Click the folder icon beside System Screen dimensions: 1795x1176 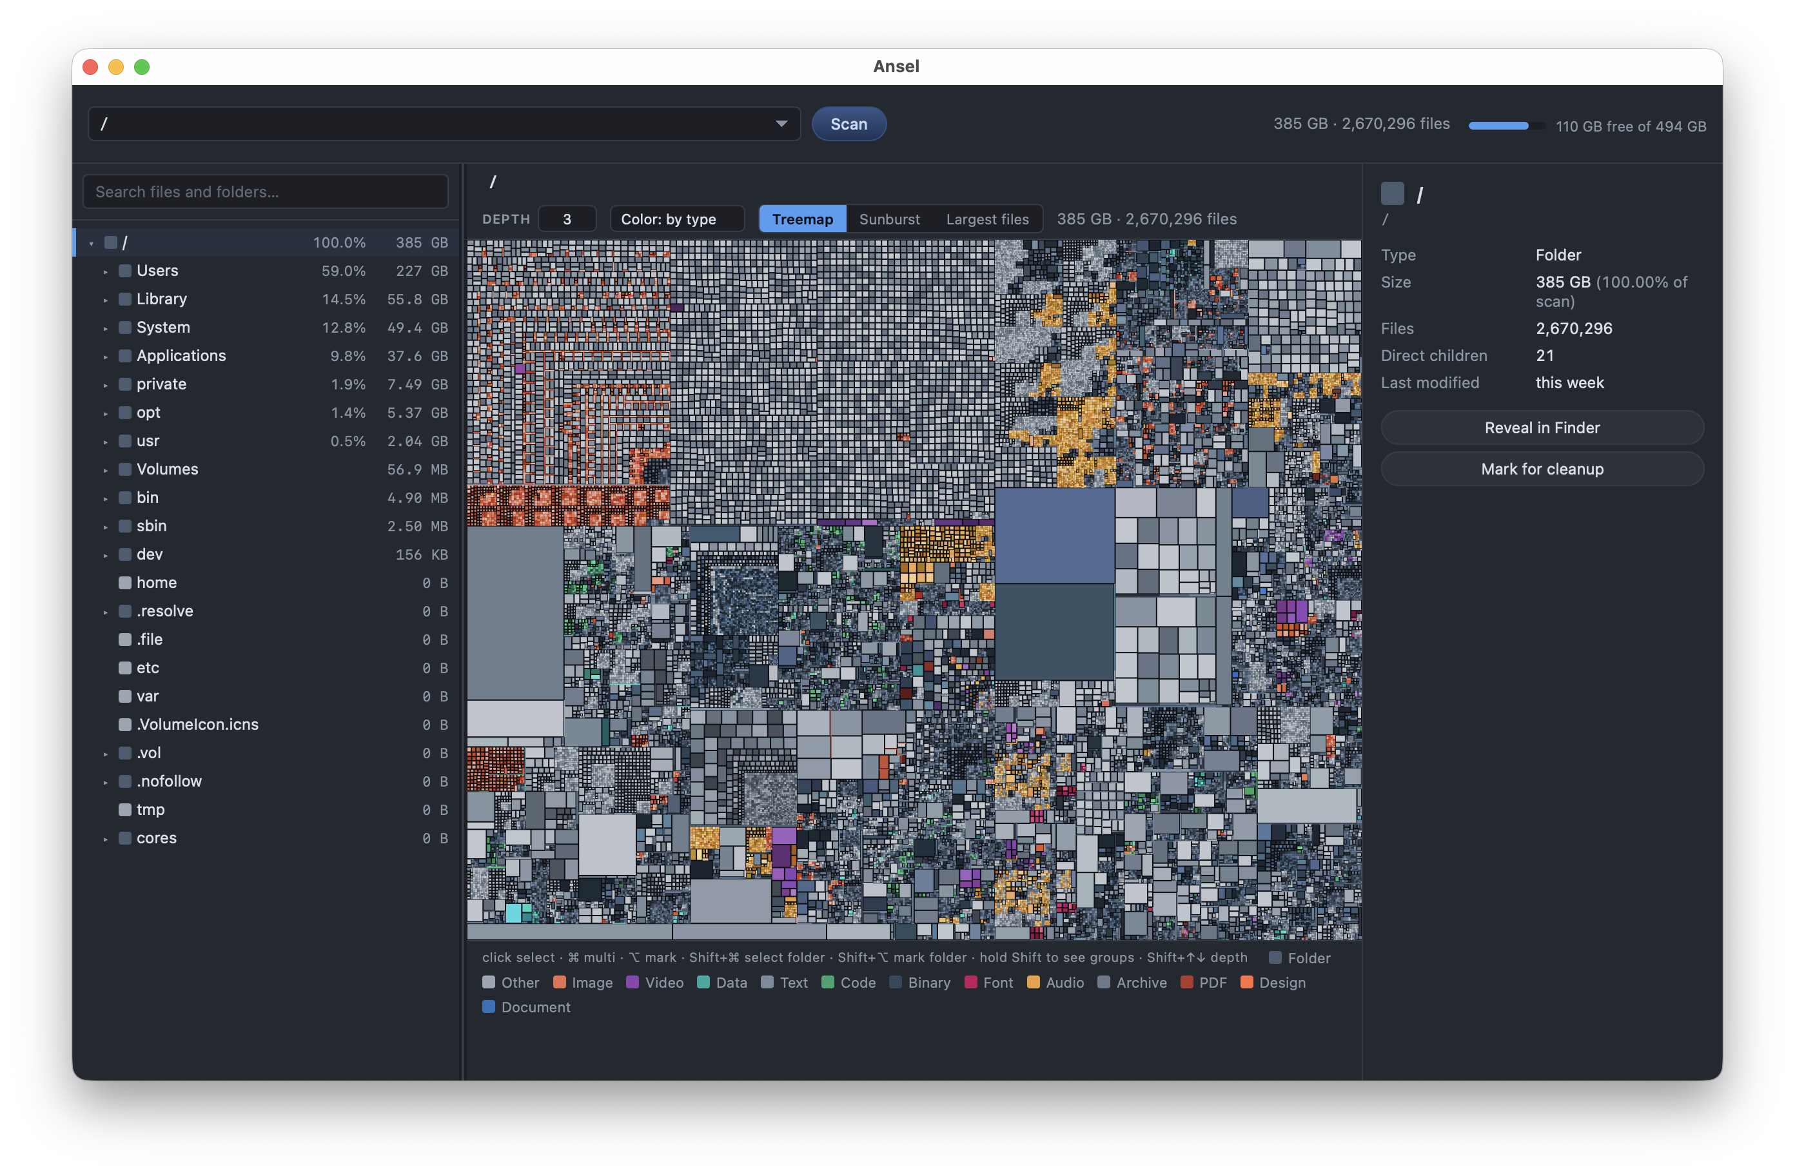125,328
